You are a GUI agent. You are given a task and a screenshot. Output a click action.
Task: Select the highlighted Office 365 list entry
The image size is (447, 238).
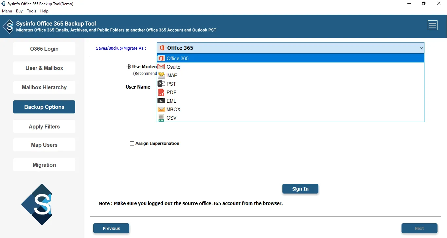tap(291, 58)
